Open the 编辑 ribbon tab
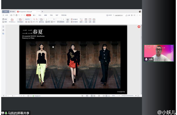 point(45,15)
